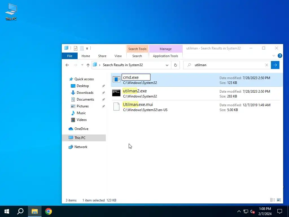Open the File menu
This screenshot has width=289, height=217.
tap(70, 56)
